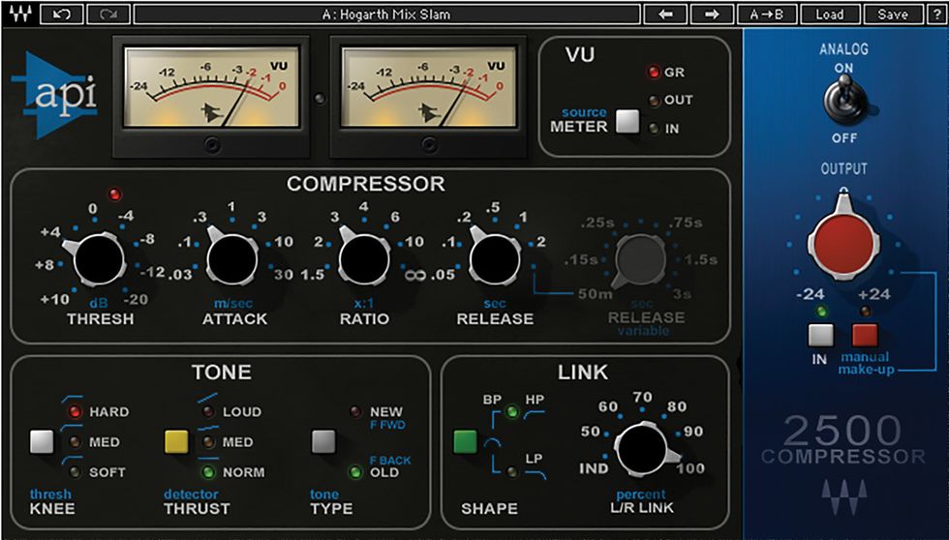The height and width of the screenshot is (540, 949).
Task: Open the Hogarth Mix Slam preset list
Action: coord(386,15)
